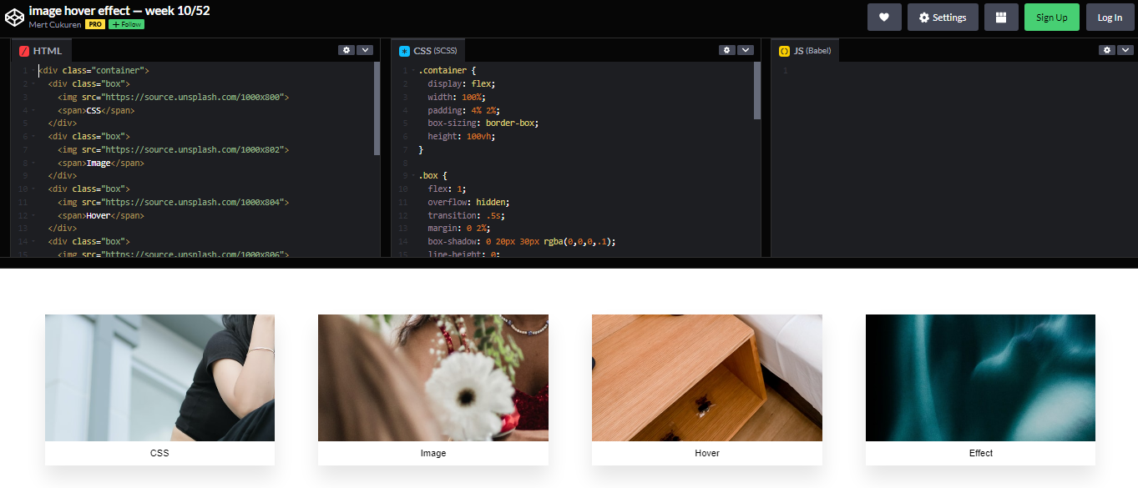Click the Hover image thumbnail in the preview
Viewport: 1138px width, 488px height.
pos(706,377)
